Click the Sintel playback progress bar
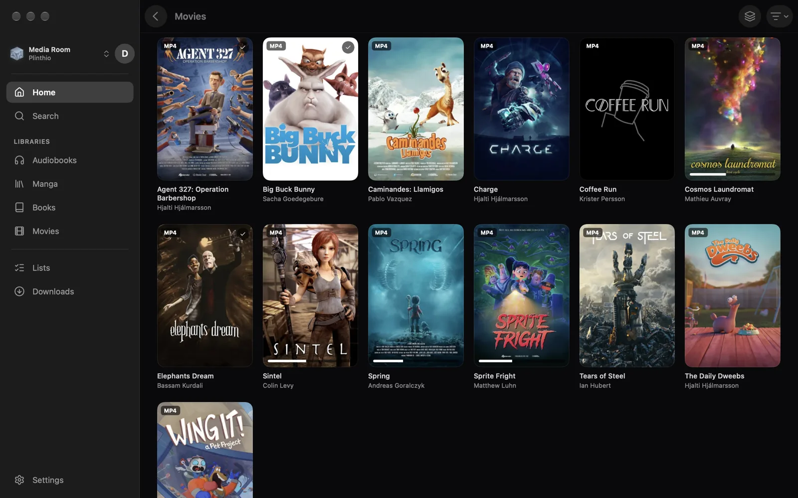Image resolution: width=798 pixels, height=498 pixels. 310,361
